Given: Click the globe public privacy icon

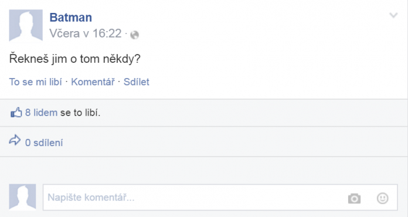Looking at the screenshot, I should 134,35.
